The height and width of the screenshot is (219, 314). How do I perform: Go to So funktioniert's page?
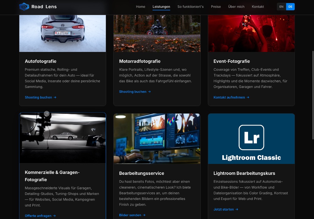pyautogui.click(x=191, y=7)
